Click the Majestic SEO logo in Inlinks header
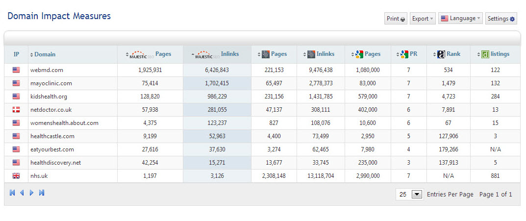526x221 pixels. tap(207, 55)
